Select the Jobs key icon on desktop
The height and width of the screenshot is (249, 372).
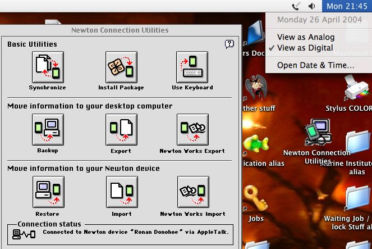pyautogui.click(x=256, y=198)
